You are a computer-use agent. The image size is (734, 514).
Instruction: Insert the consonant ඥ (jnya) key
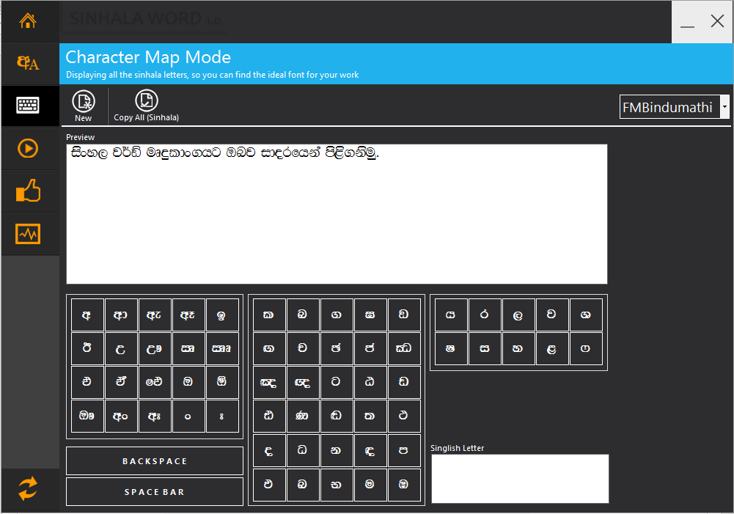tap(303, 382)
